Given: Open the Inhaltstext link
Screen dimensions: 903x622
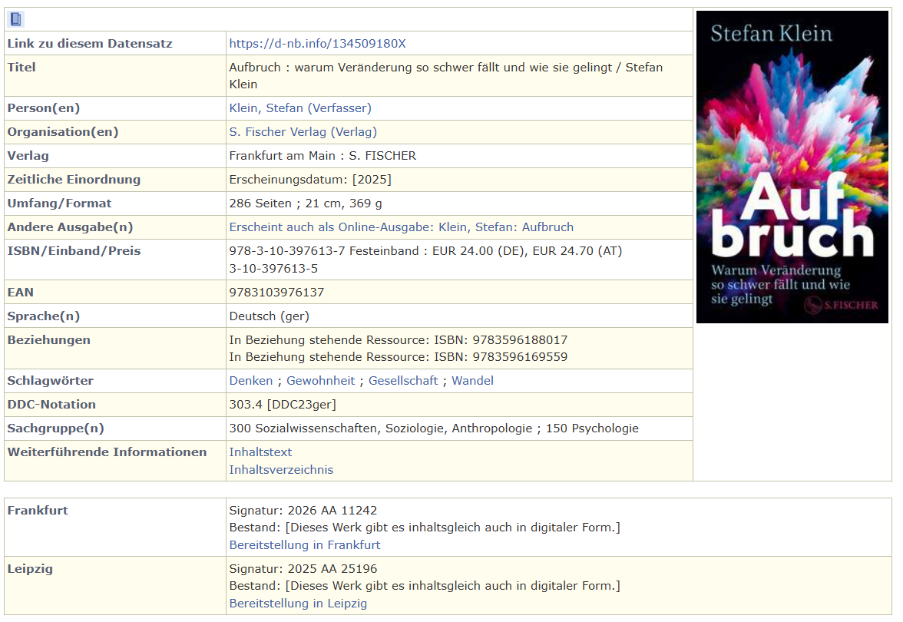Looking at the screenshot, I should pos(260,453).
